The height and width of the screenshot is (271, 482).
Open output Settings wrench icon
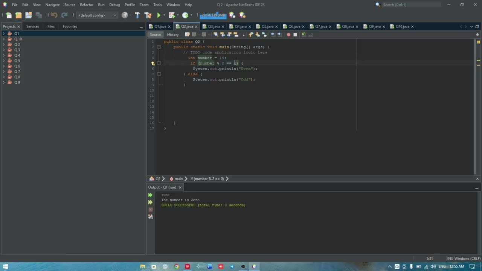(x=150, y=216)
